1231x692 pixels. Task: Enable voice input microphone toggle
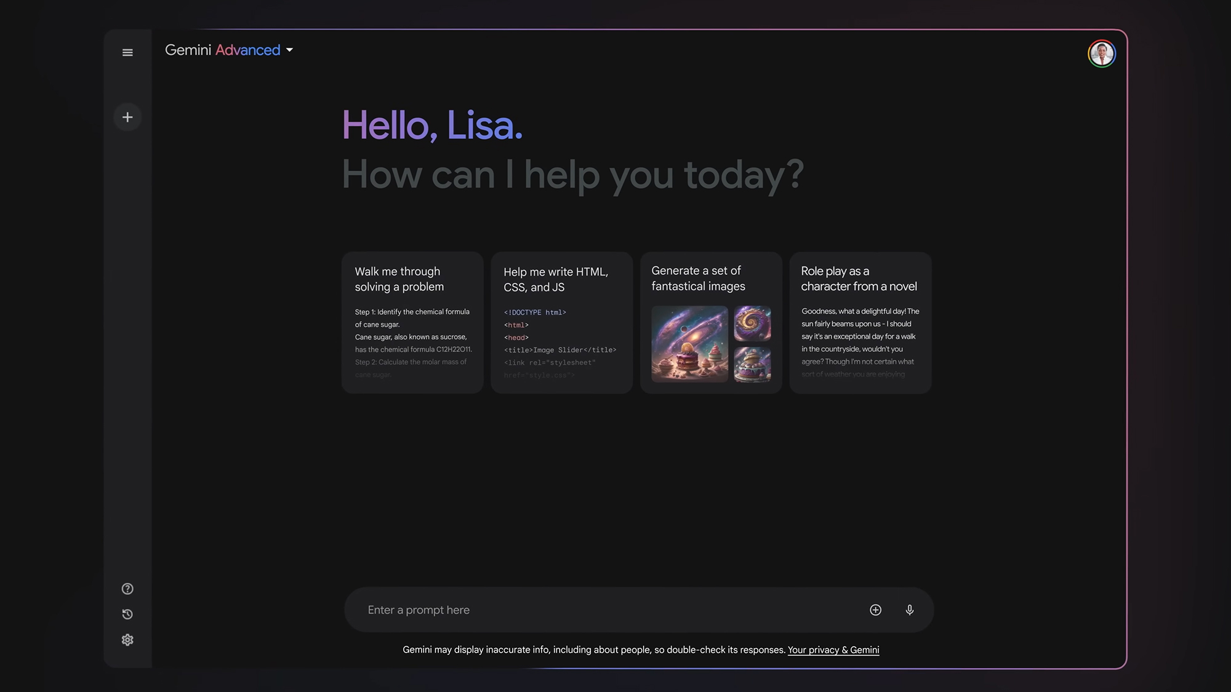(909, 609)
